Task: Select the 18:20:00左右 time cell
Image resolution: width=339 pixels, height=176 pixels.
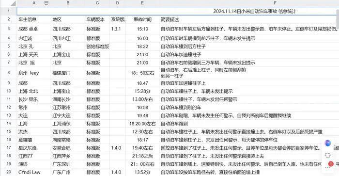Action: click(x=142, y=124)
